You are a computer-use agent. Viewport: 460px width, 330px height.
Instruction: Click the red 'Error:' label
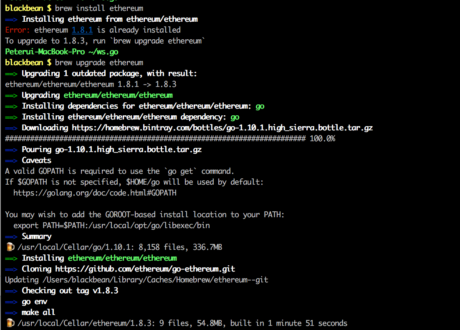(x=18, y=30)
